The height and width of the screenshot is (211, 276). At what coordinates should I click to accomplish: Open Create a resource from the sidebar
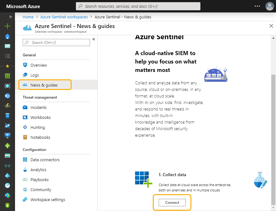[7, 26]
